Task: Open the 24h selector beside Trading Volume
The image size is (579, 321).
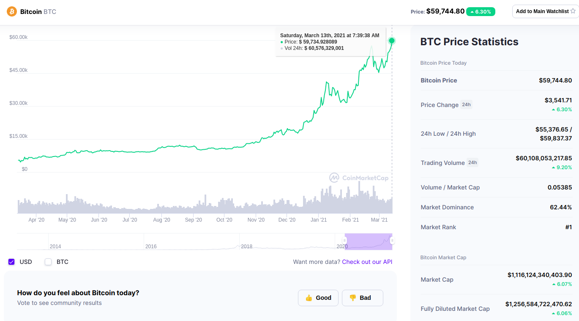Action: 472,162
